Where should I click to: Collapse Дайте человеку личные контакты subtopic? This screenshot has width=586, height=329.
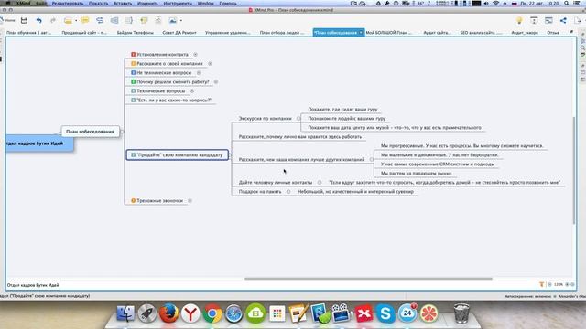(320, 183)
